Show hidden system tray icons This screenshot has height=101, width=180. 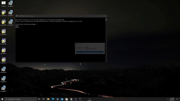tap(168, 99)
